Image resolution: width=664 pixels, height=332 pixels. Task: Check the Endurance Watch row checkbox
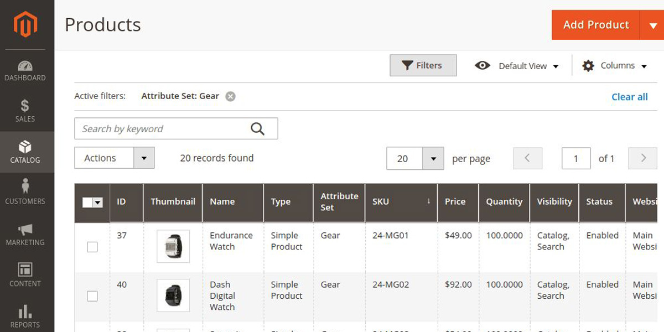pyautogui.click(x=92, y=247)
